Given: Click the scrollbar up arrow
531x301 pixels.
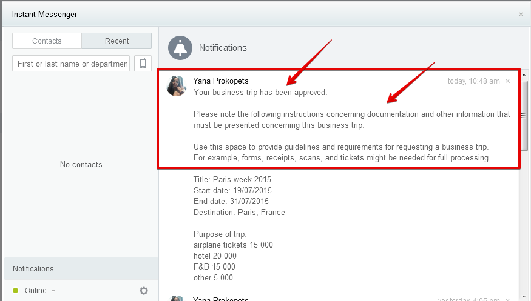Looking at the screenshot, I should coord(524,75).
